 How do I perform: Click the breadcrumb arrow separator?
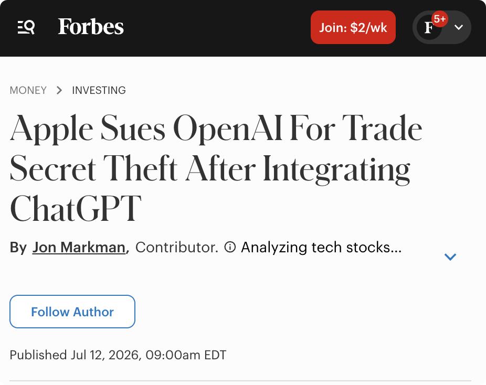click(59, 90)
